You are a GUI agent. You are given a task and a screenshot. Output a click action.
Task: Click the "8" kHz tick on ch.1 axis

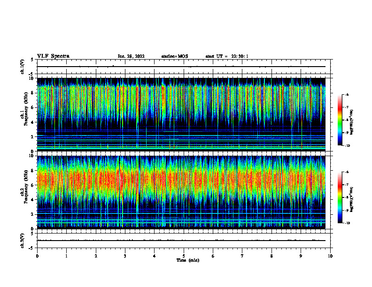(x=33, y=93)
